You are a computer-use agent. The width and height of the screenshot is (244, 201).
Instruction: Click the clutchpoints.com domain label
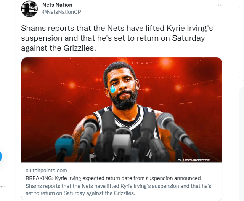(46, 171)
